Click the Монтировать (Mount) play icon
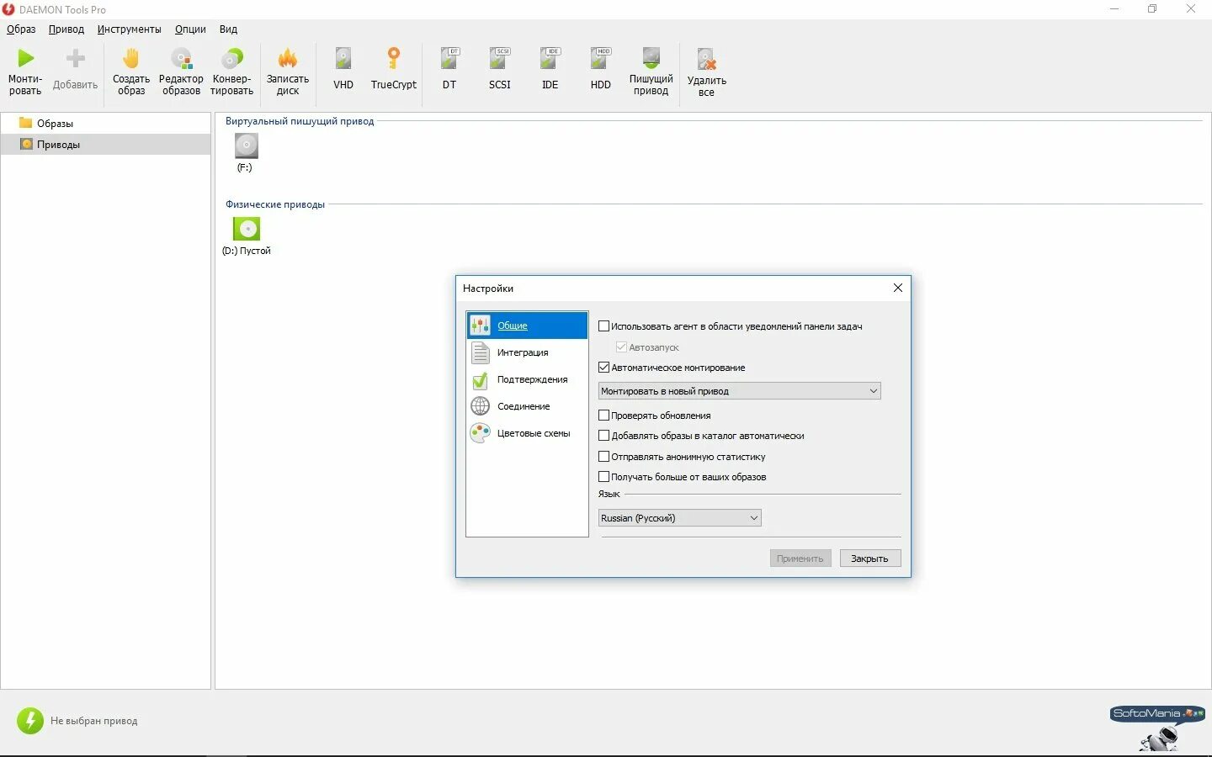 pos(26,58)
